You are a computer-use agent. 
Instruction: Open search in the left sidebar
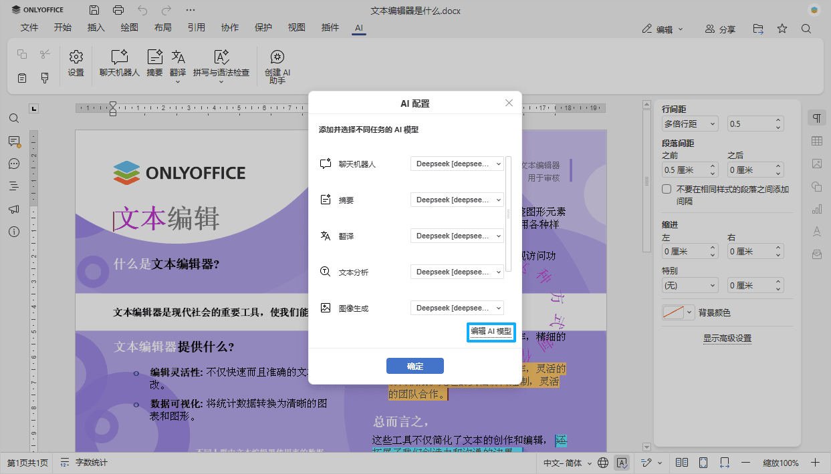point(14,118)
